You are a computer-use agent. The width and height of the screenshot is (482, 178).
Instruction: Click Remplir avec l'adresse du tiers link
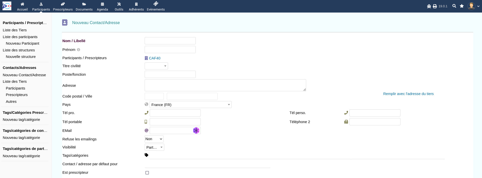click(x=408, y=94)
